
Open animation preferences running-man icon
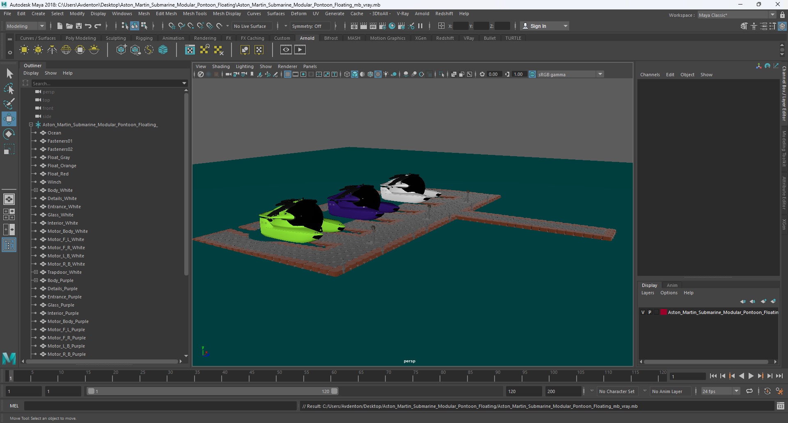tap(779, 391)
